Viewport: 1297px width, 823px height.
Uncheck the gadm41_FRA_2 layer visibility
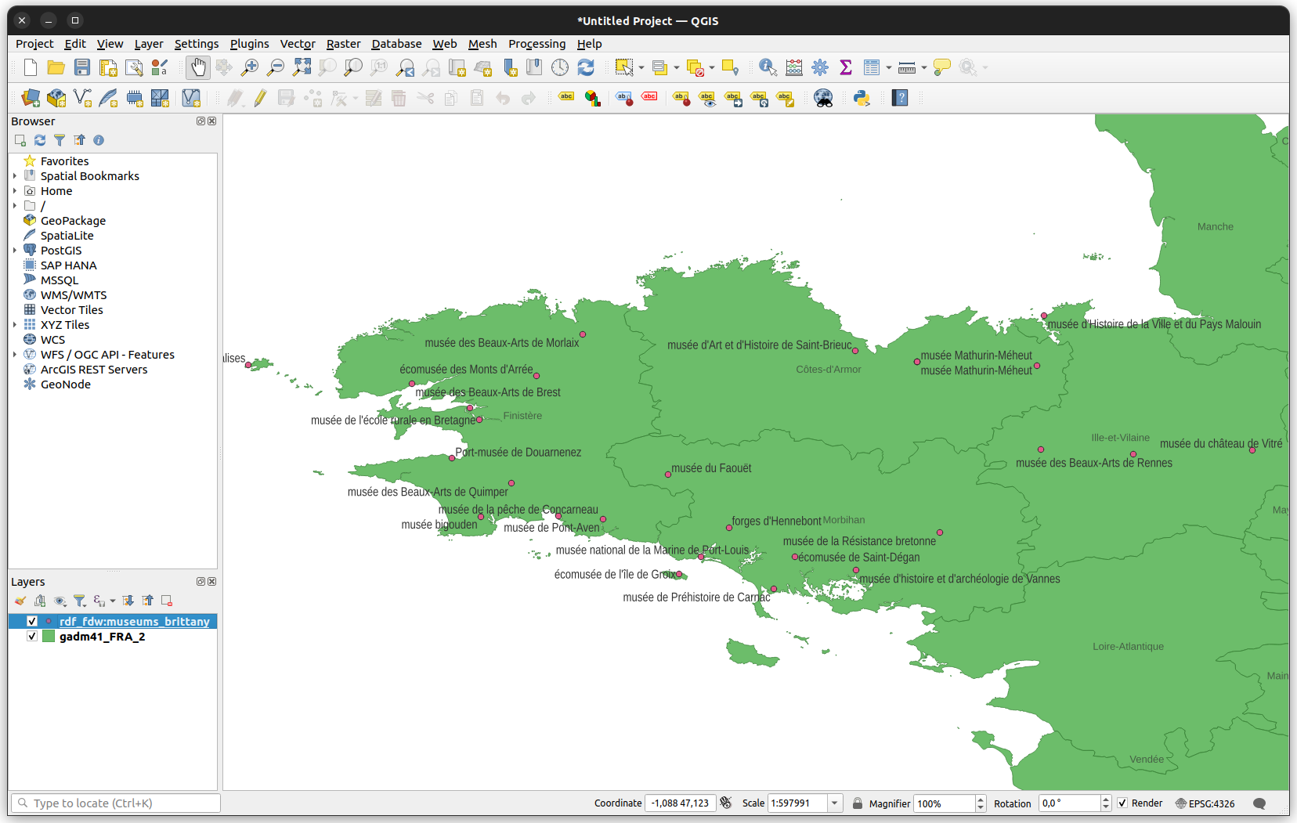pos(32,636)
